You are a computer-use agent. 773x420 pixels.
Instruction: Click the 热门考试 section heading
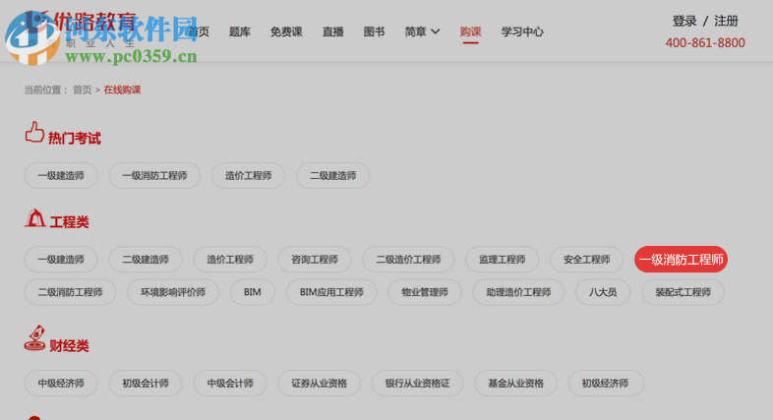coord(74,138)
